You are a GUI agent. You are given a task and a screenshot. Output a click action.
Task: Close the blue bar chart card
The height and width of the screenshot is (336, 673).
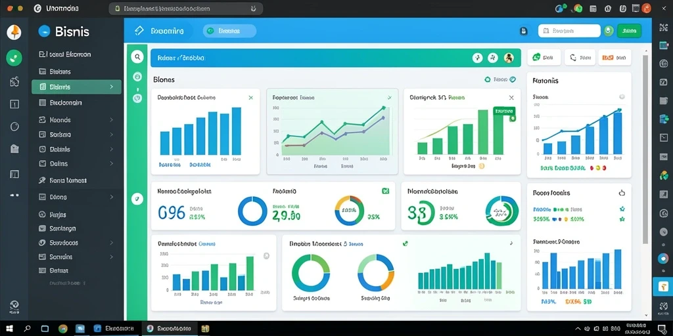click(250, 98)
